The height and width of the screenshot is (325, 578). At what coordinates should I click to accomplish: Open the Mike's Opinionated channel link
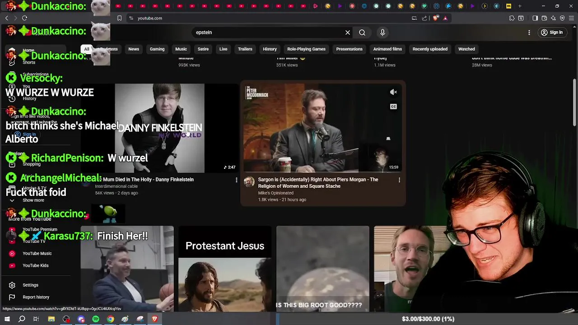(276, 193)
